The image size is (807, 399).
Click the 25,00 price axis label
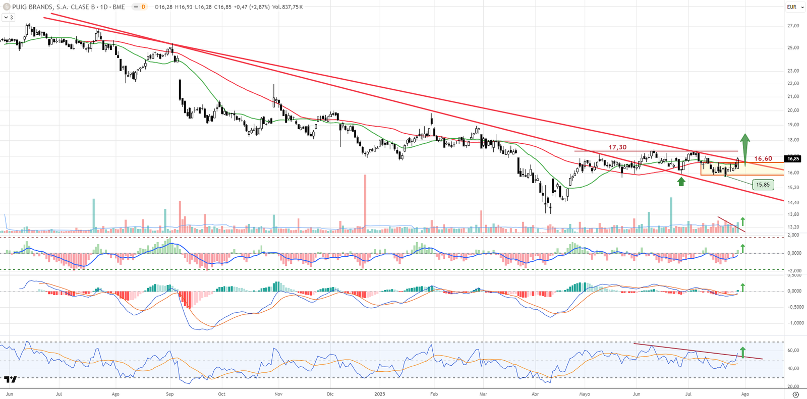click(x=793, y=48)
